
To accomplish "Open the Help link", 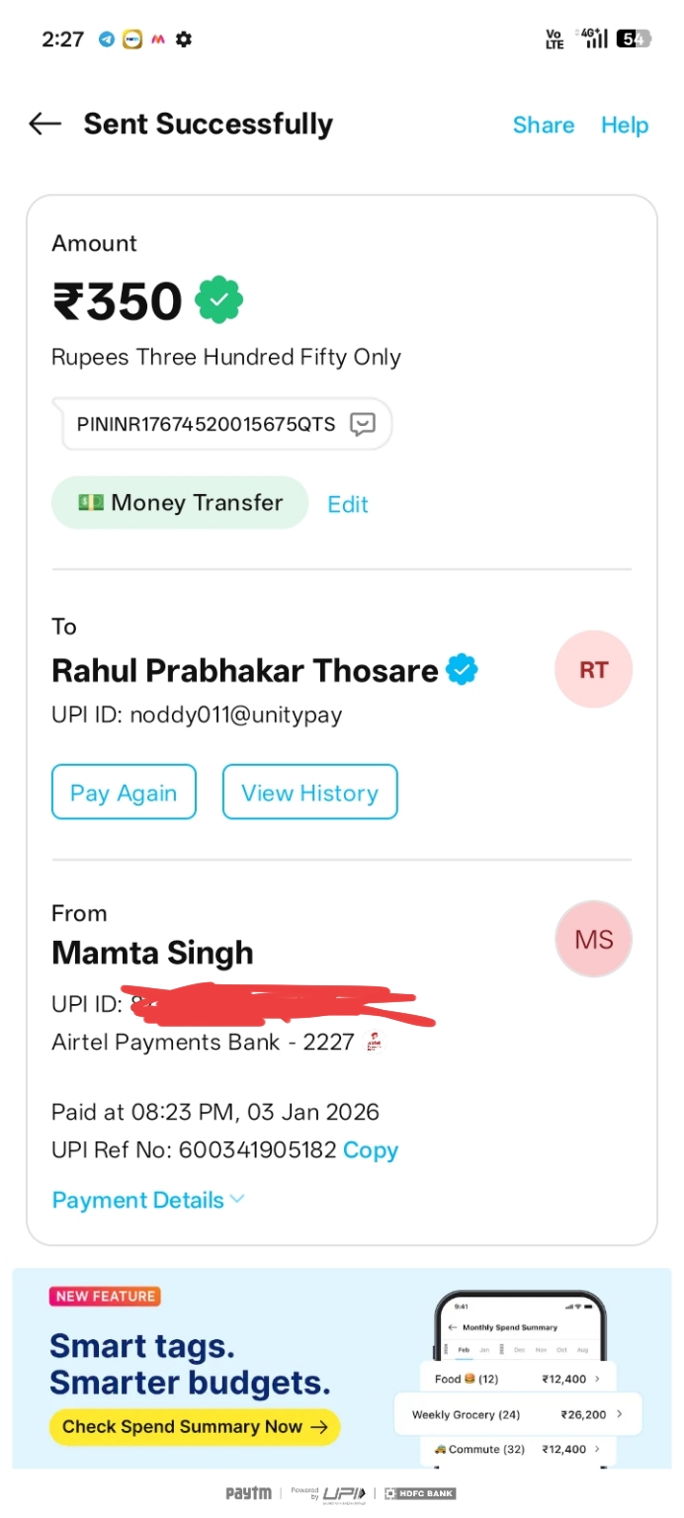I will [625, 126].
